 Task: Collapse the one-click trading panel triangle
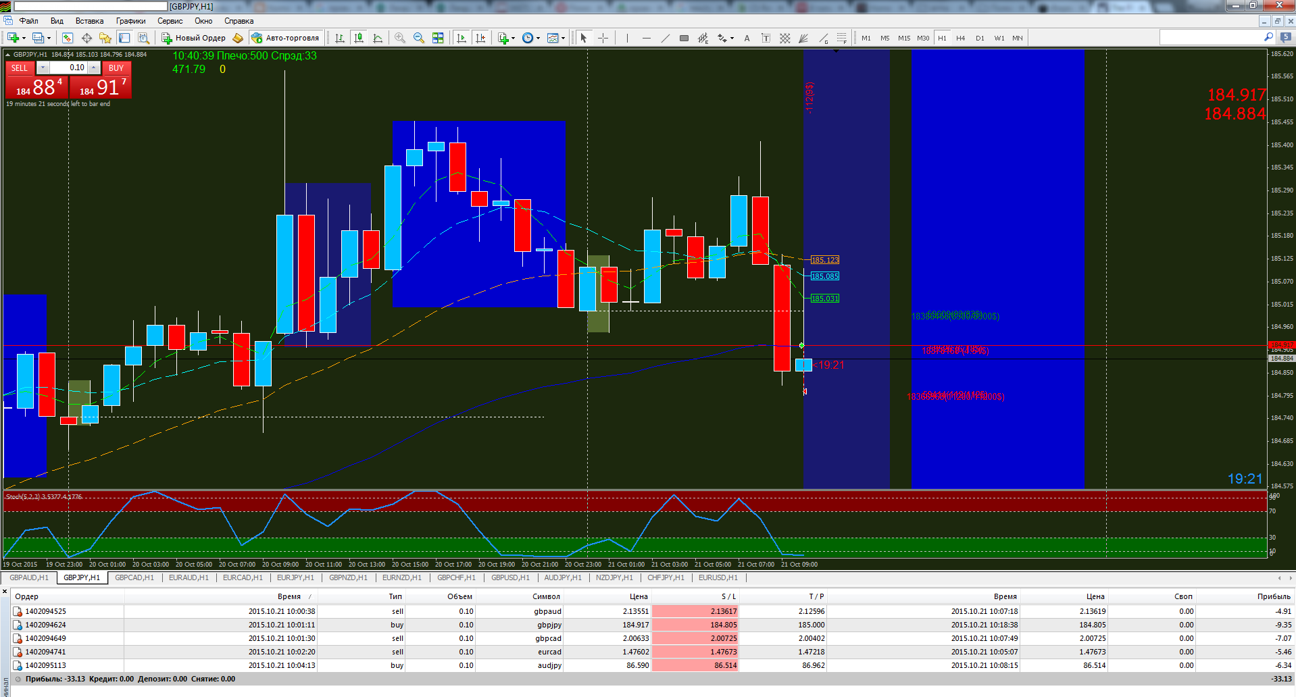pos(7,54)
